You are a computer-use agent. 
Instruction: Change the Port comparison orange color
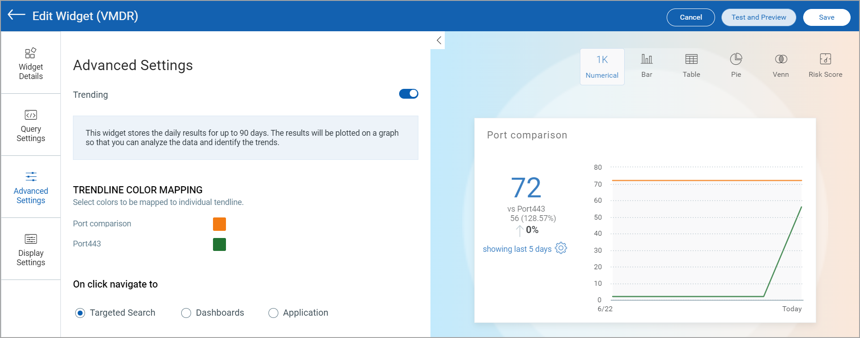tap(219, 224)
